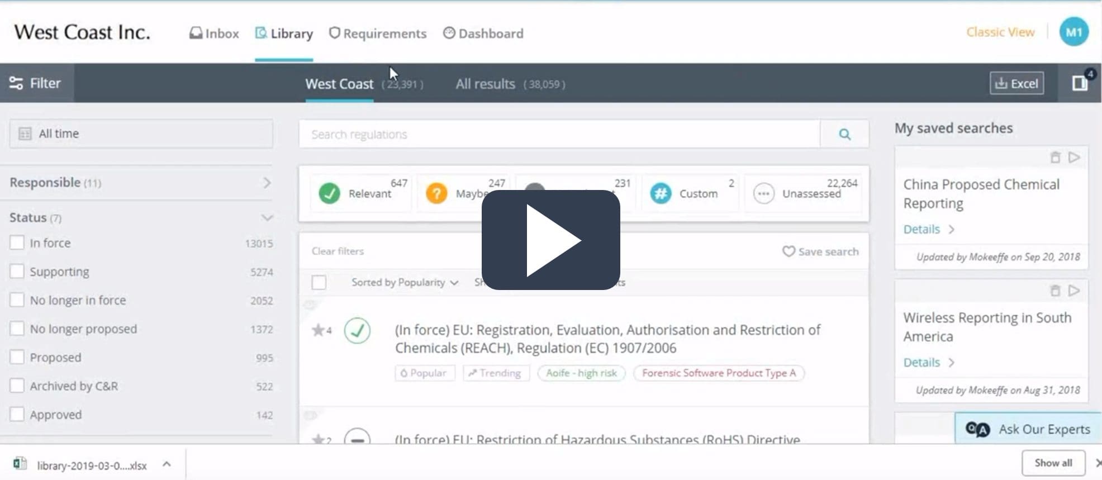Click the green Relevant checkmark status icon

click(x=329, y=193)
